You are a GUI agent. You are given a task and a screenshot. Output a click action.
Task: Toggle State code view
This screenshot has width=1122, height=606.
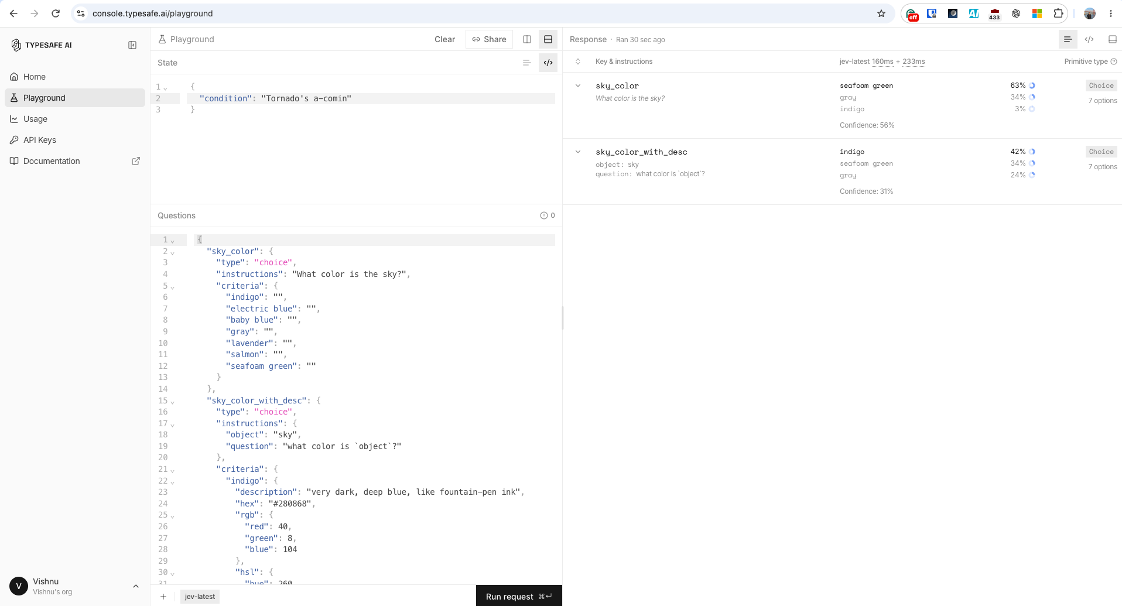[548, 63]
